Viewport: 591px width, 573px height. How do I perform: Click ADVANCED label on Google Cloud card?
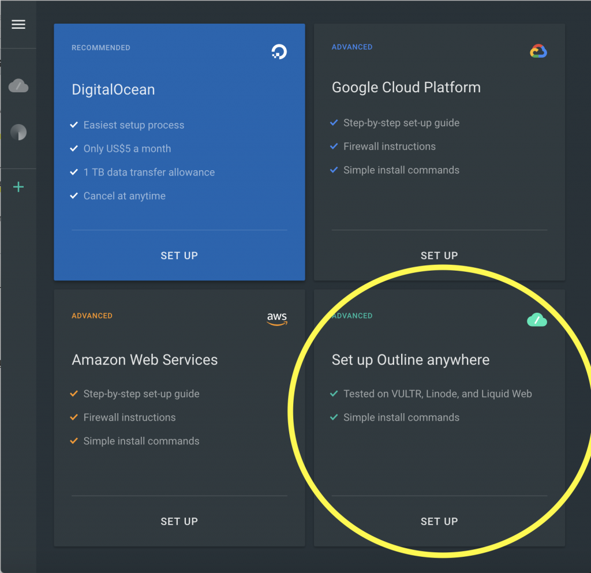click(352, 47)
